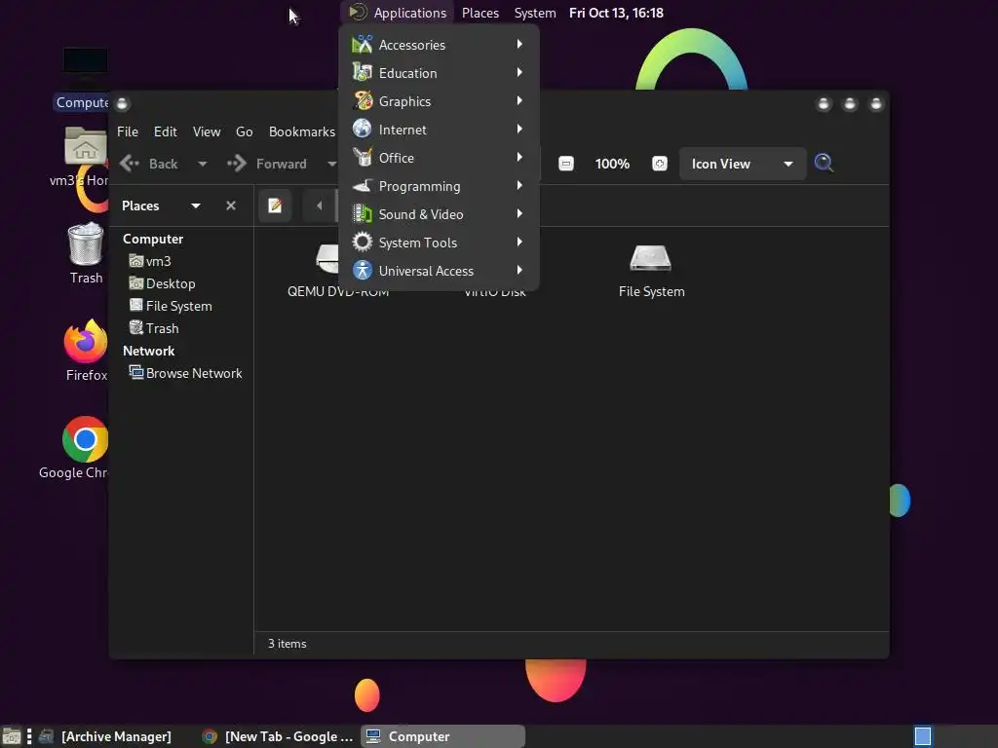998x748 pixels.
Task: Click the search magnifier icon
Action: (x=824, y=164)
